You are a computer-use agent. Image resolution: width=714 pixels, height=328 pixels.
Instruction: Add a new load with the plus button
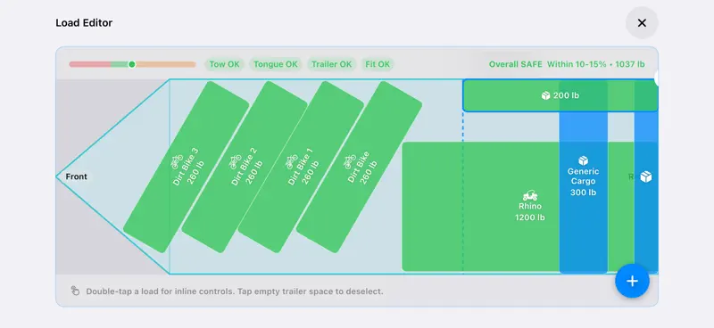(x=632, y=281)
